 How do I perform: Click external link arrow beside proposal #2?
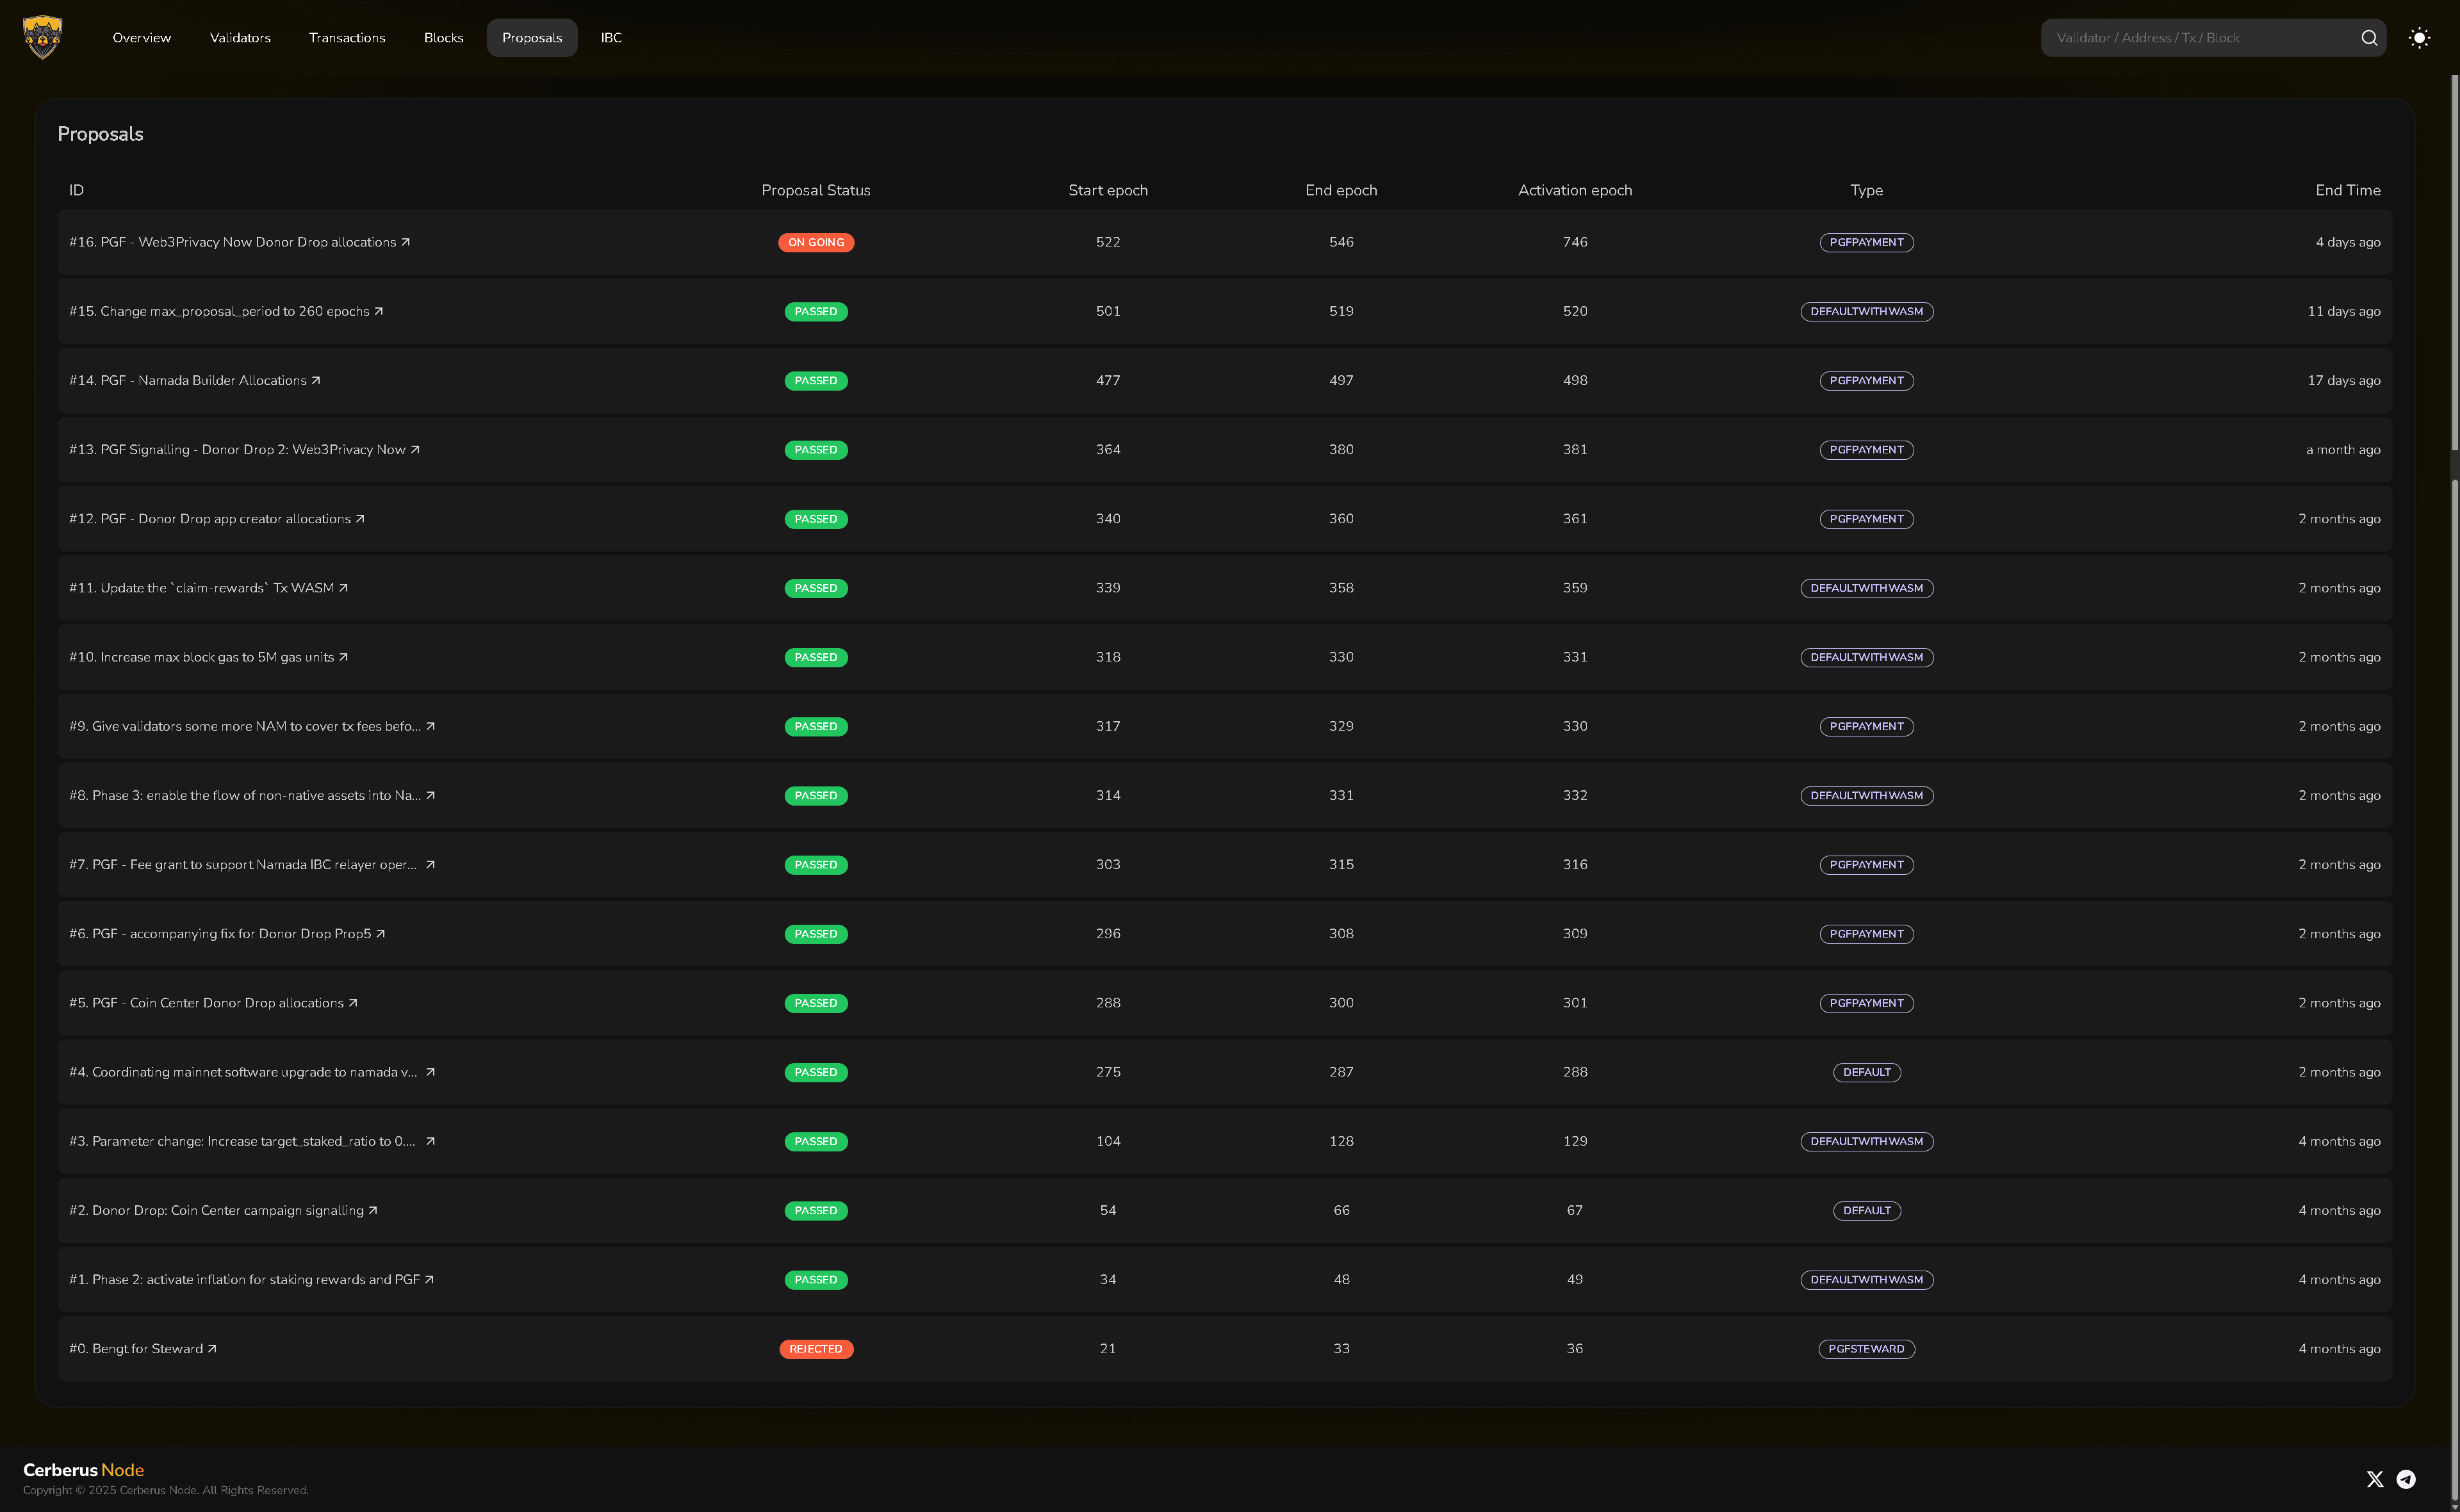(373, 1210)
